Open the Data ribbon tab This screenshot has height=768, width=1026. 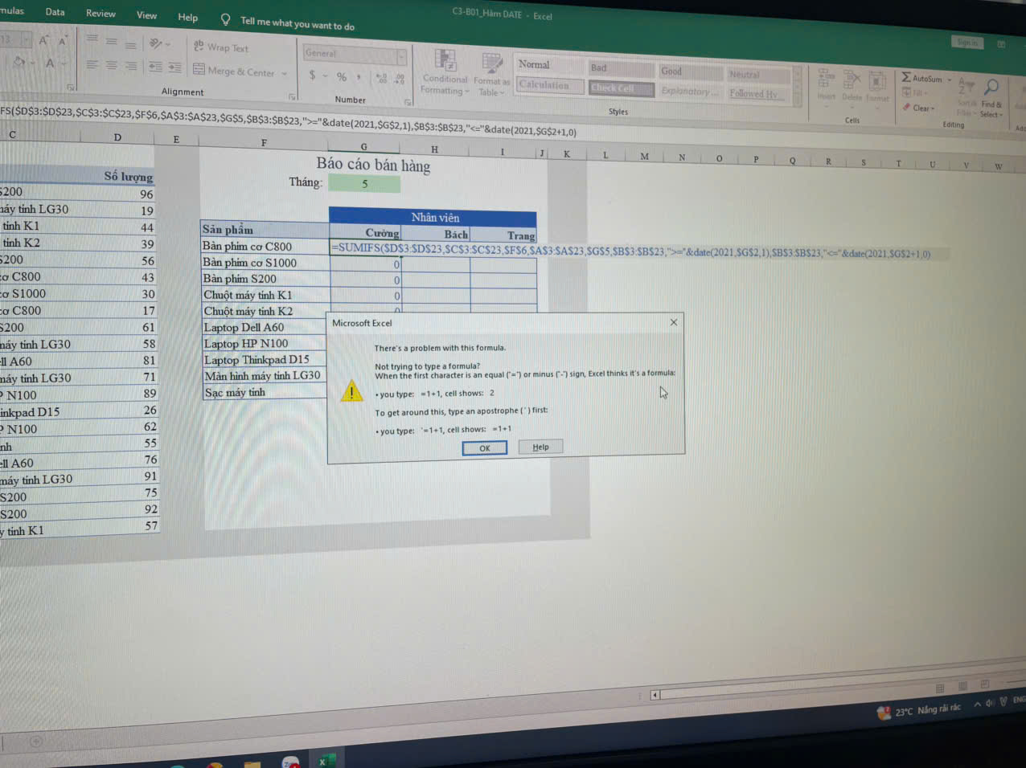click(55, 12)
